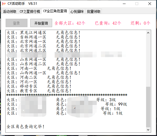157x136 pixels.
Task: Open the CF之星排行榜 tab
Action: [30, 11]
